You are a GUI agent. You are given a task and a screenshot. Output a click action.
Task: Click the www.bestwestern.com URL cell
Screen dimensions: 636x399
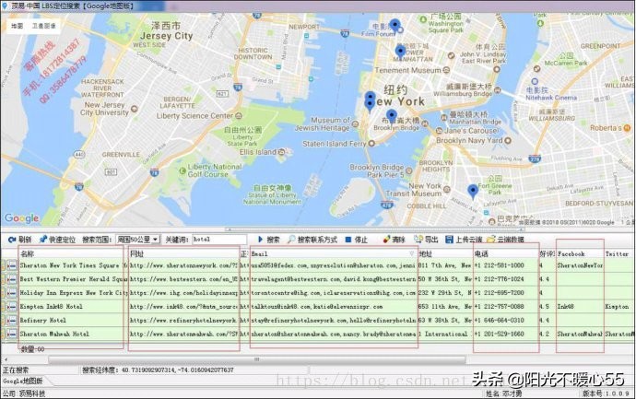pos(183,279)
